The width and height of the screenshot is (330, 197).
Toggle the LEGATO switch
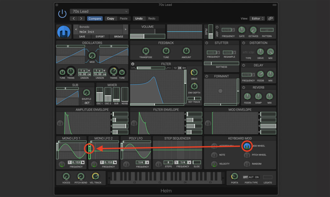pyautogui.click(x=268, y=177)
